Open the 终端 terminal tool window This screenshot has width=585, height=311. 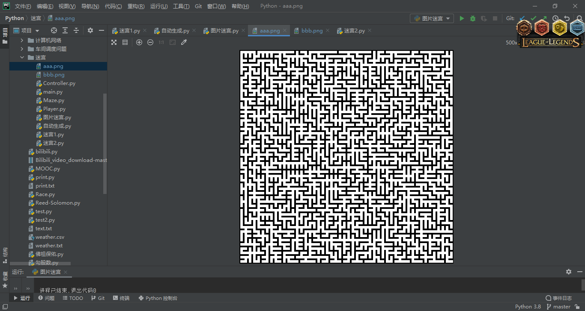tap(121, 298)
